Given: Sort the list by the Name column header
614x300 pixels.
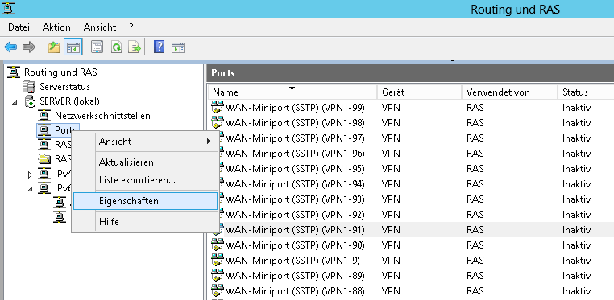Looking at the screenshot, I should pyautogui.click(x=292, y=92).
